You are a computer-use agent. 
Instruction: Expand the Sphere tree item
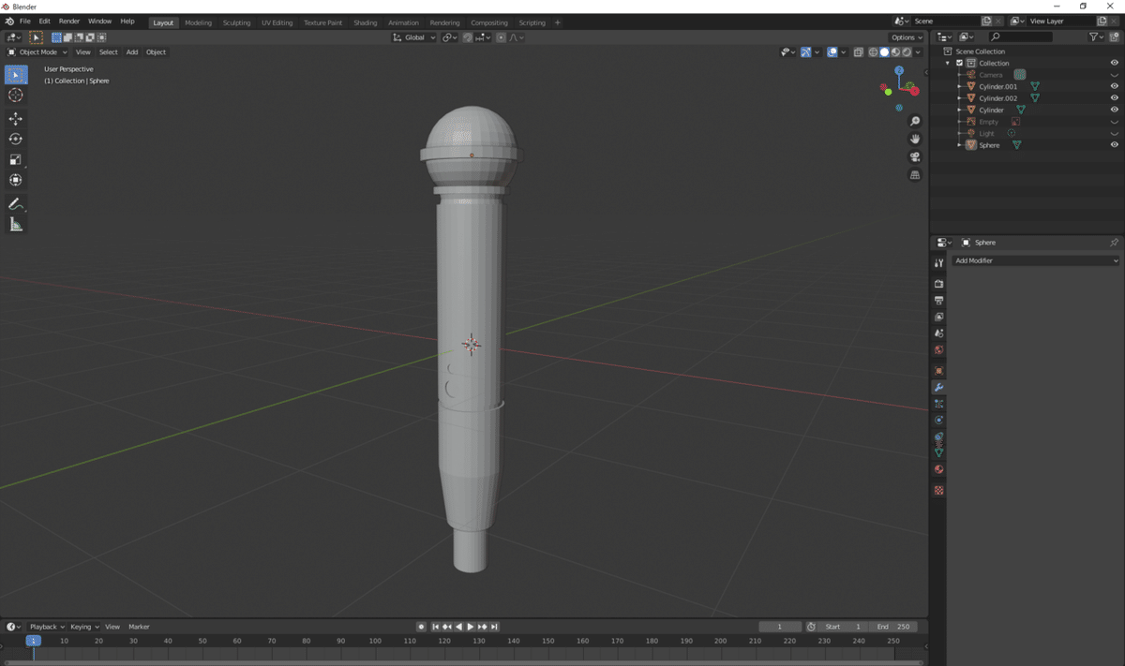pos(959,145)
